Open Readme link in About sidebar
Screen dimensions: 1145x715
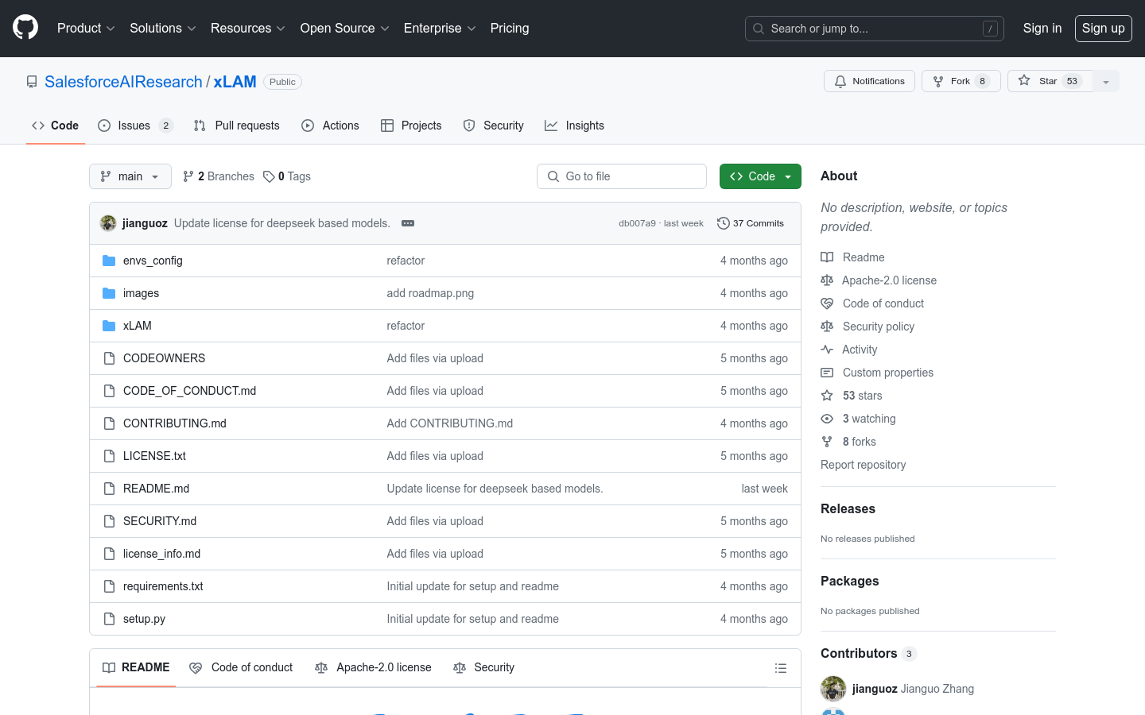tap(852, 257)
